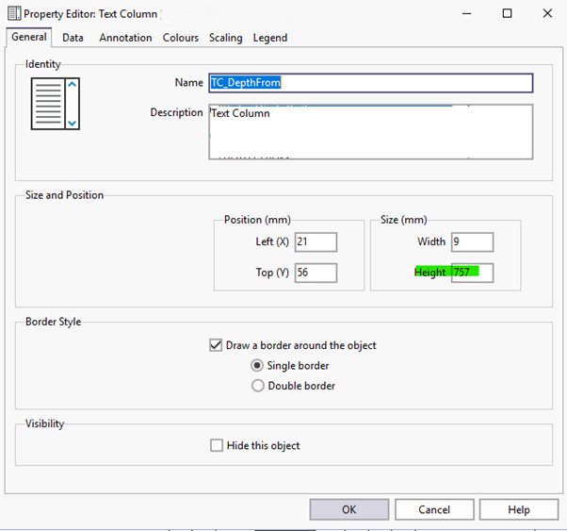Close the Property Editor window
567x531 pixels.
pos(547,14)
